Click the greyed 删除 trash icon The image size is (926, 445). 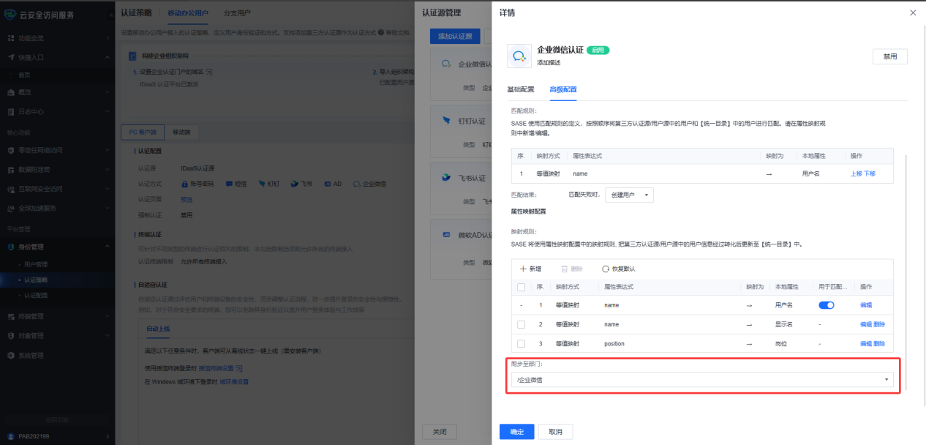564,269
